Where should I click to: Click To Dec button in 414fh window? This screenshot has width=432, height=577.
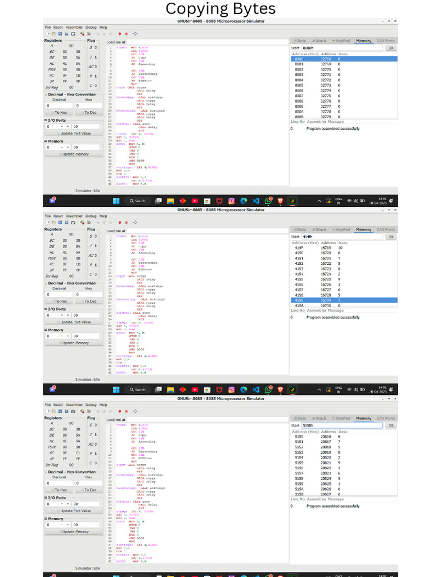[88, 301]
